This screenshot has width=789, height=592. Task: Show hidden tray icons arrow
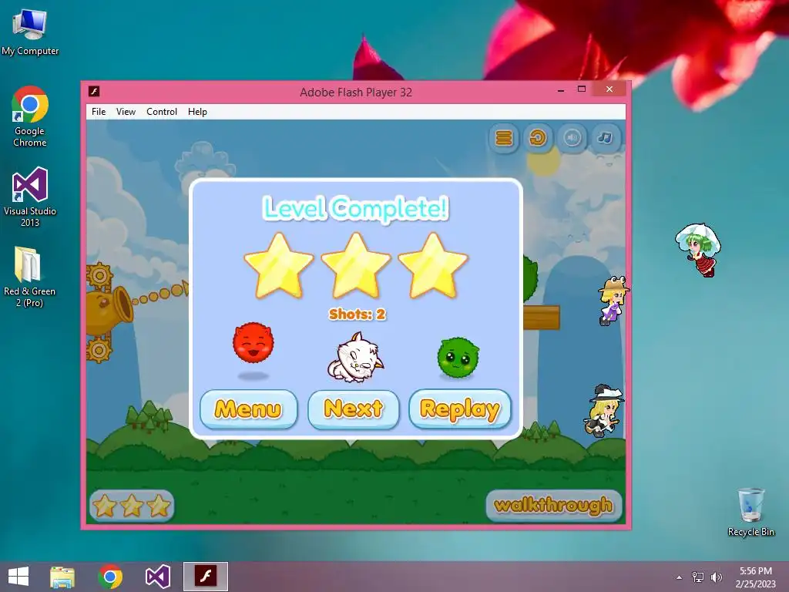[680, 577]
